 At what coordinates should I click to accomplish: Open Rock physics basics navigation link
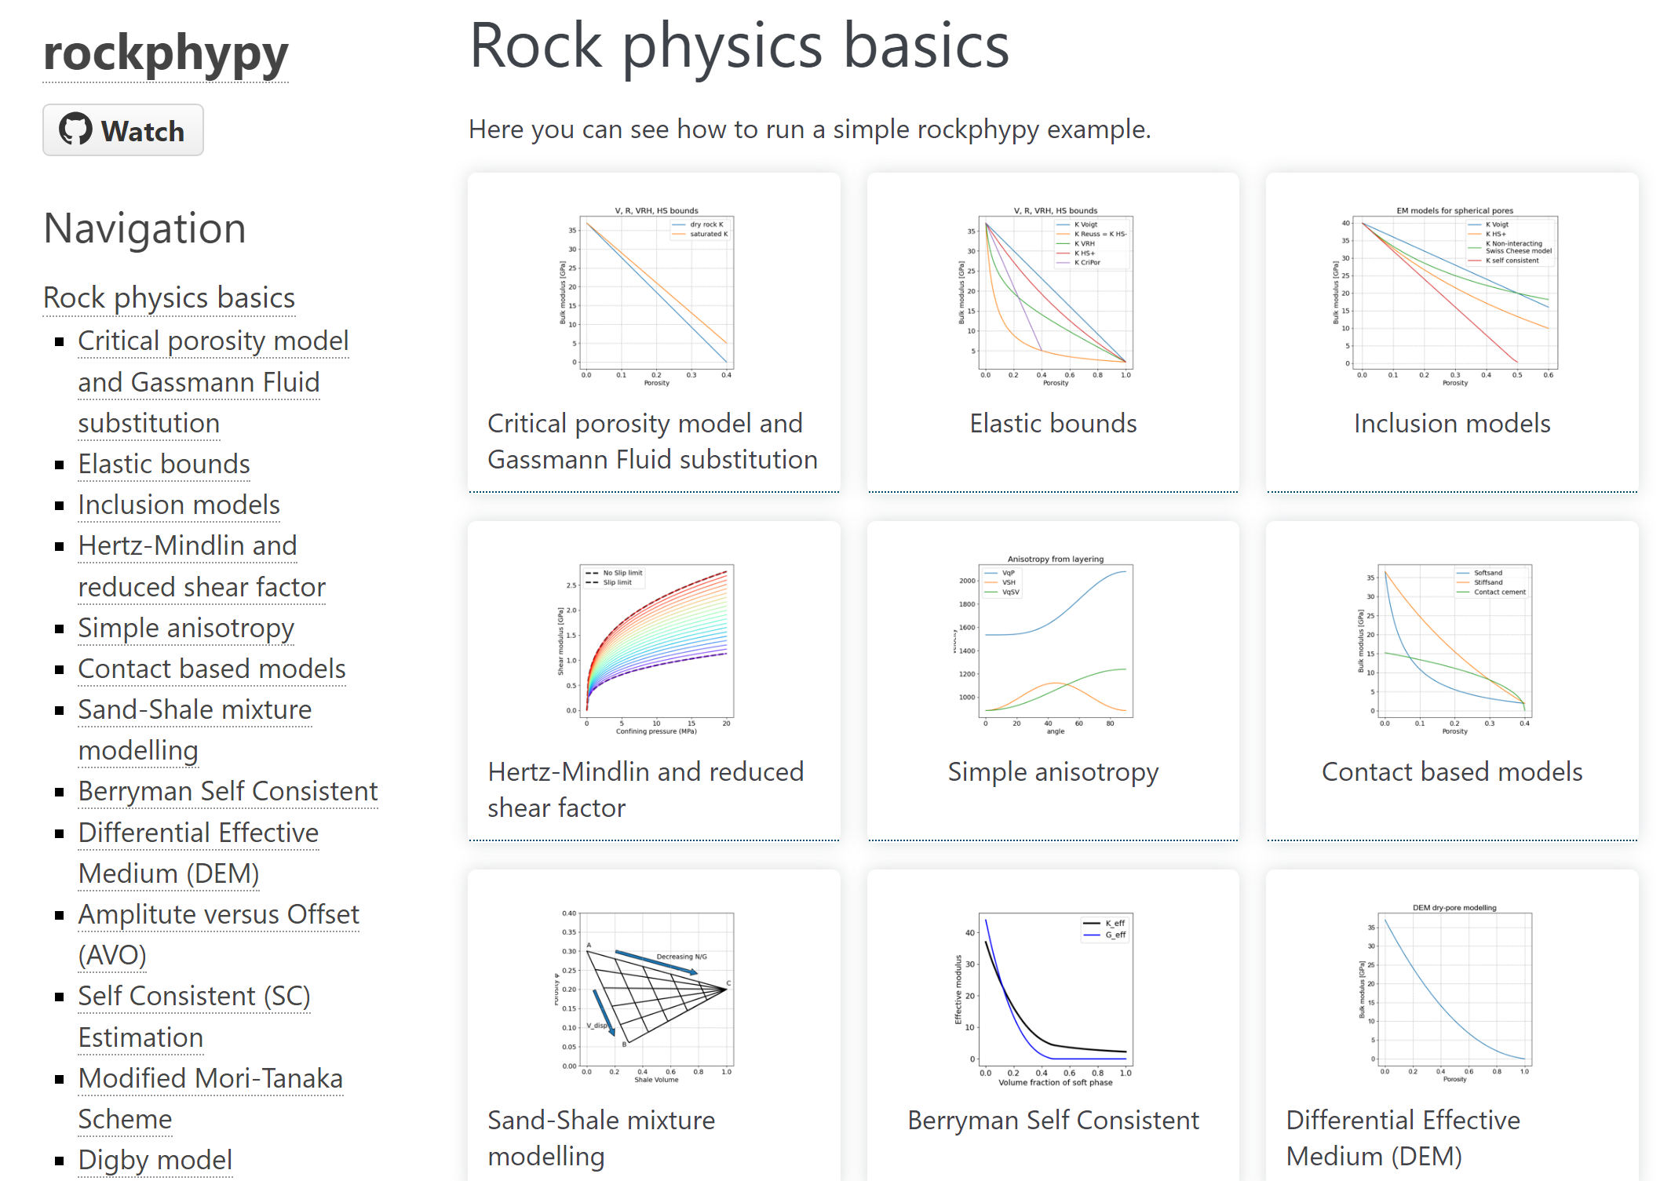pyautogui.click(x=169, y=297)
